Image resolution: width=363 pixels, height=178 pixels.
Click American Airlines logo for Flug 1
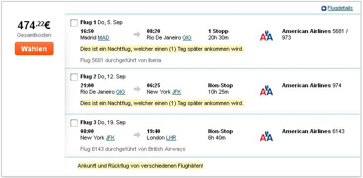tap(266, 36)
